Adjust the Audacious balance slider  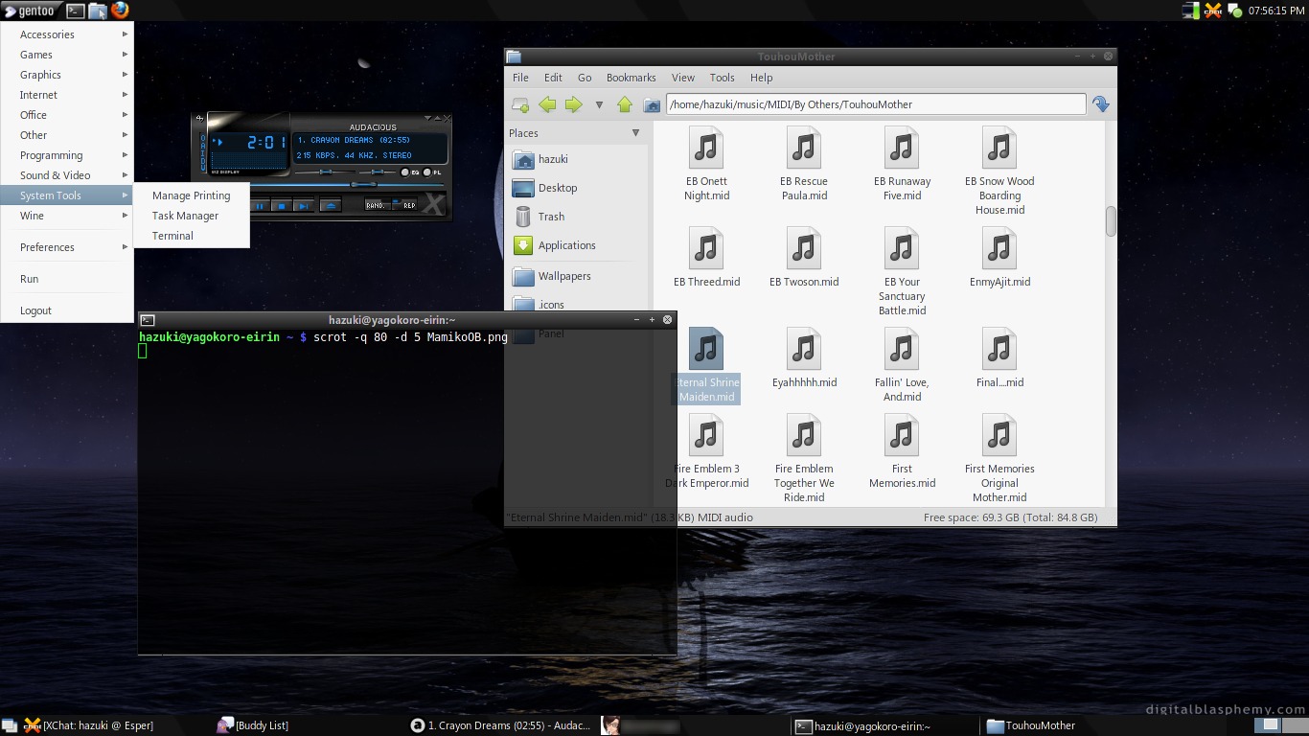click(x=378, y=172)
